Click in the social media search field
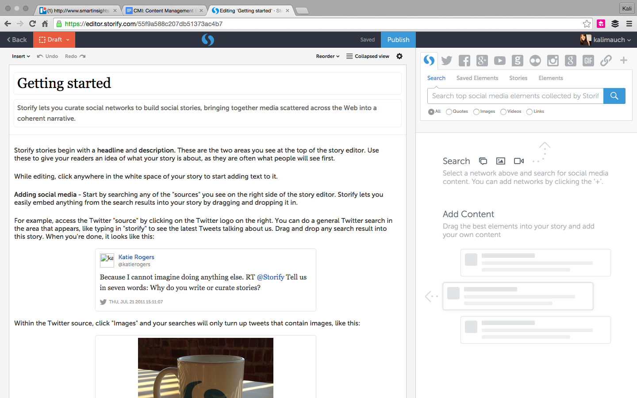Screen dimensions: 637x398 click(515, 96)
